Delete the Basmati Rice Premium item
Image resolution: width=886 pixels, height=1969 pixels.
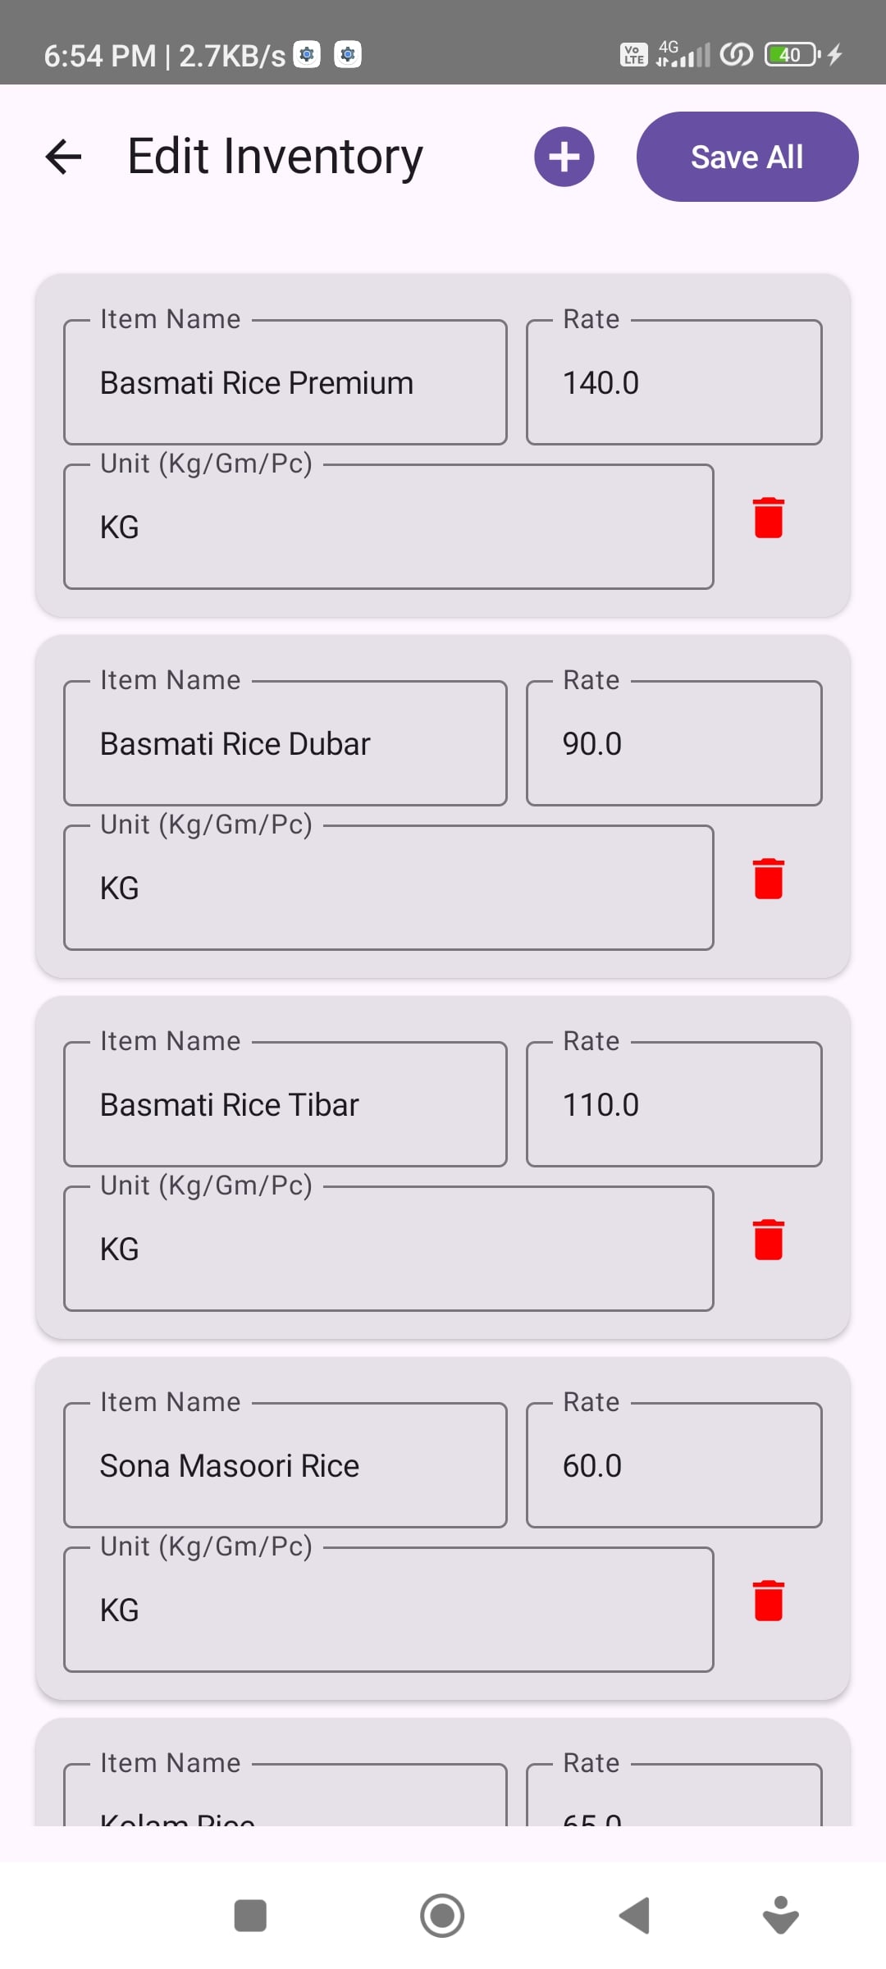click(x=769, y=518)
